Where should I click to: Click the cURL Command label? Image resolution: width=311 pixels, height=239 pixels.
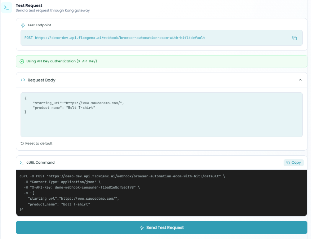pos(40,163)
